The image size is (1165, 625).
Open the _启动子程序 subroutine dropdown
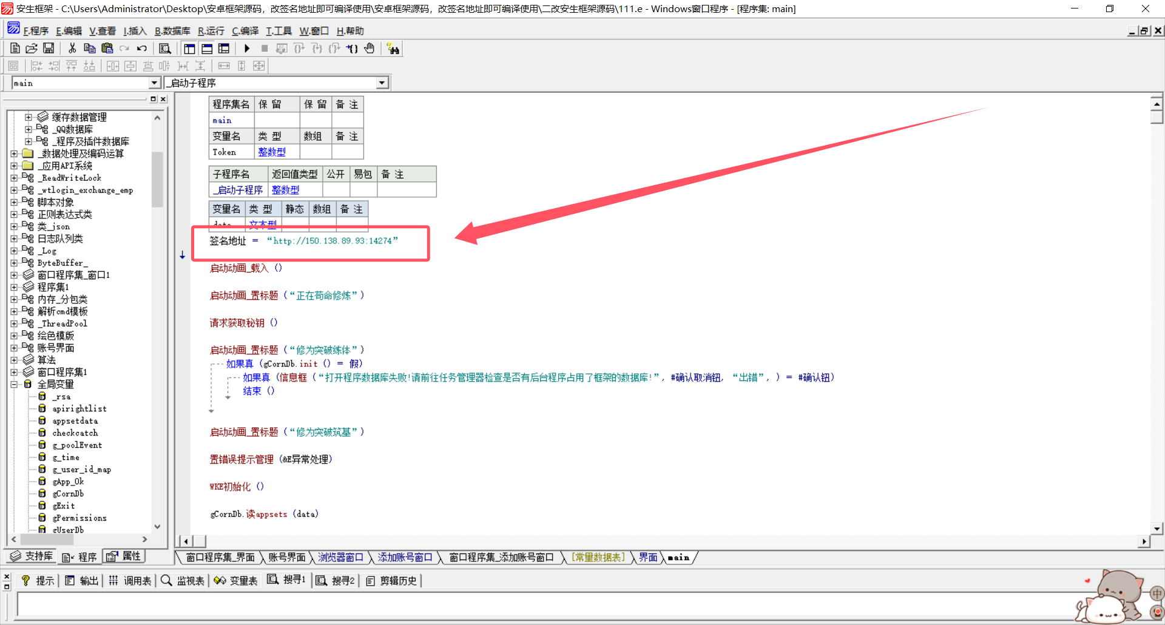click(x=382, y=83)
